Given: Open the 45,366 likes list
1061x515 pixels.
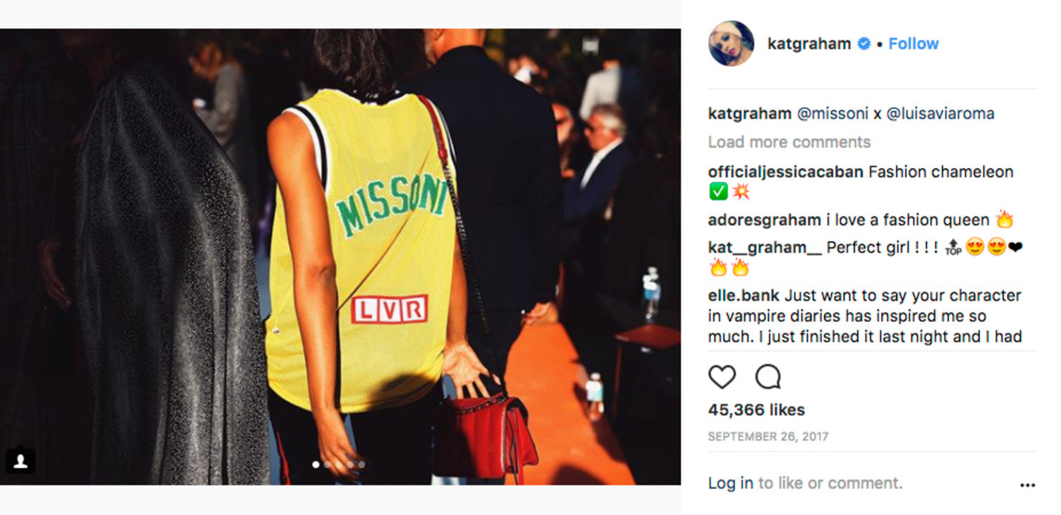Looking at the screenshot, I should coord(756,410).
